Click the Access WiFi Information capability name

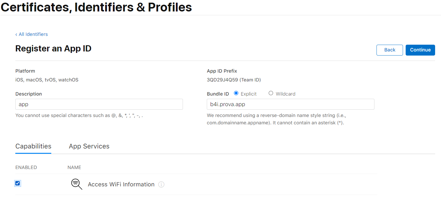point(121,185)
